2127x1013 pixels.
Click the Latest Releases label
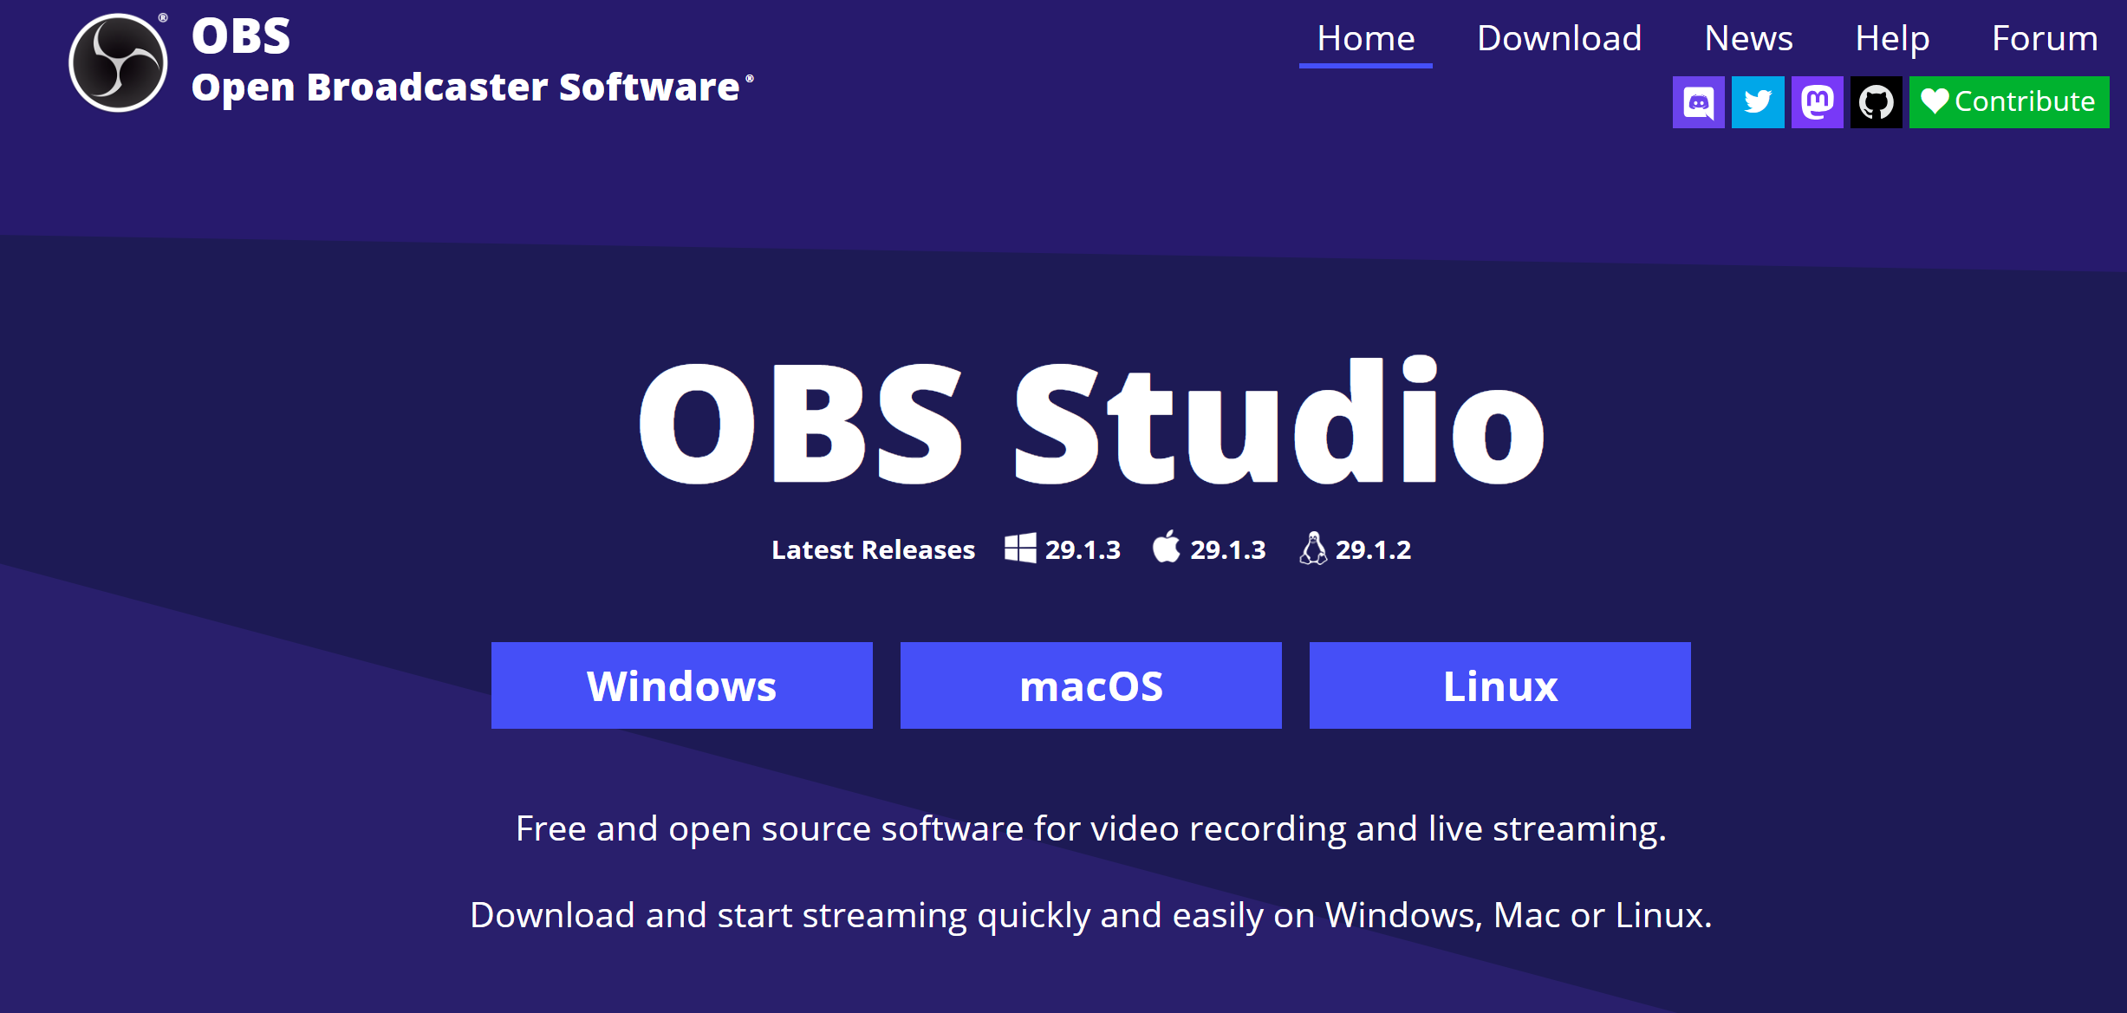coord(874,549)
